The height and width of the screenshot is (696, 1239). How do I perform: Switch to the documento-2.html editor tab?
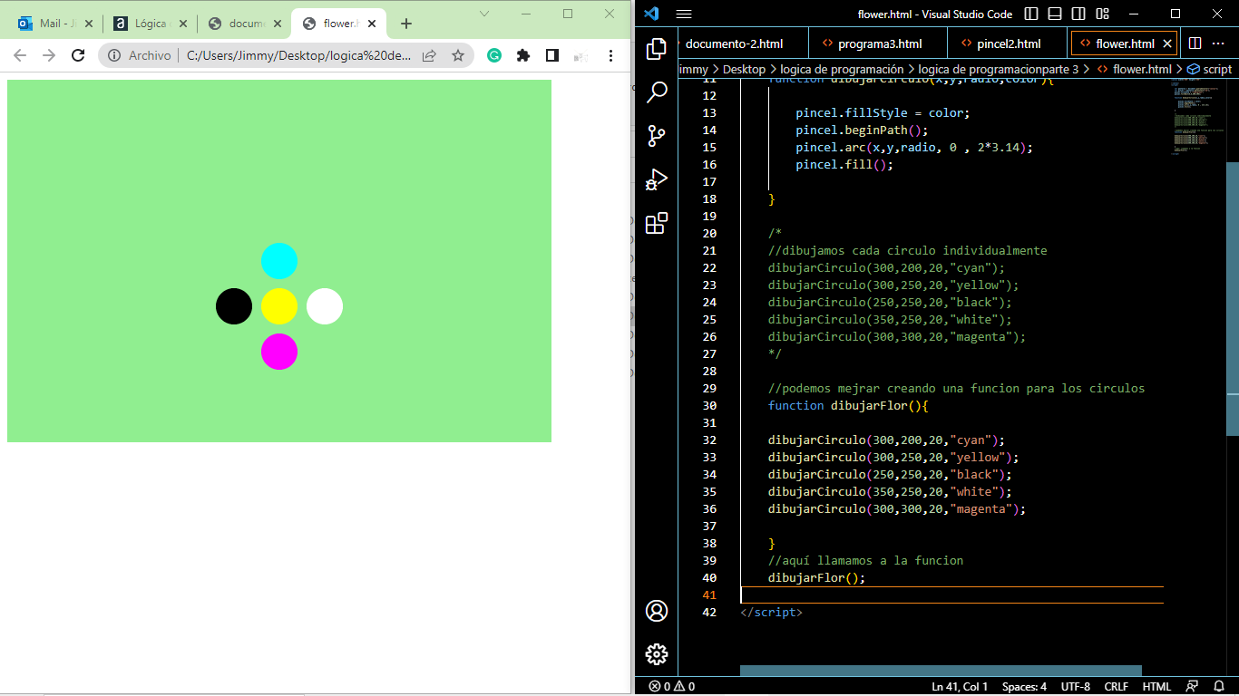[x=734, y=43]
